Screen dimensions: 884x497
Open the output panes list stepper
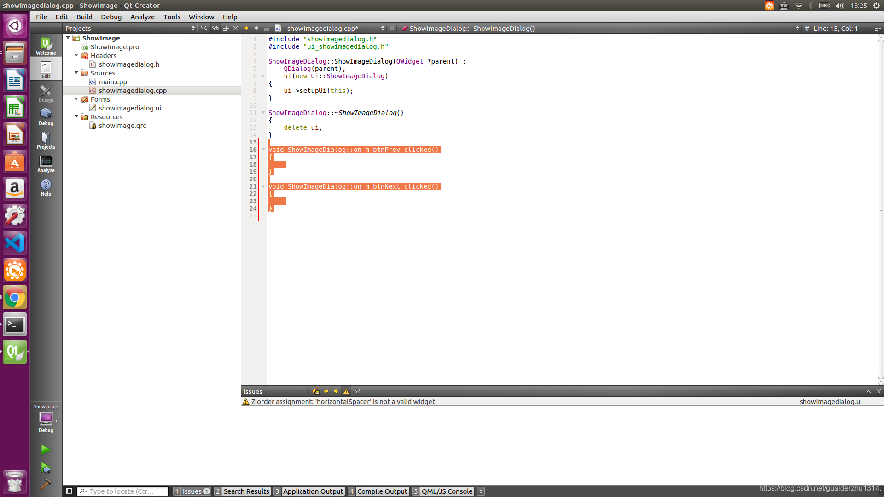[x=481, y=491]
